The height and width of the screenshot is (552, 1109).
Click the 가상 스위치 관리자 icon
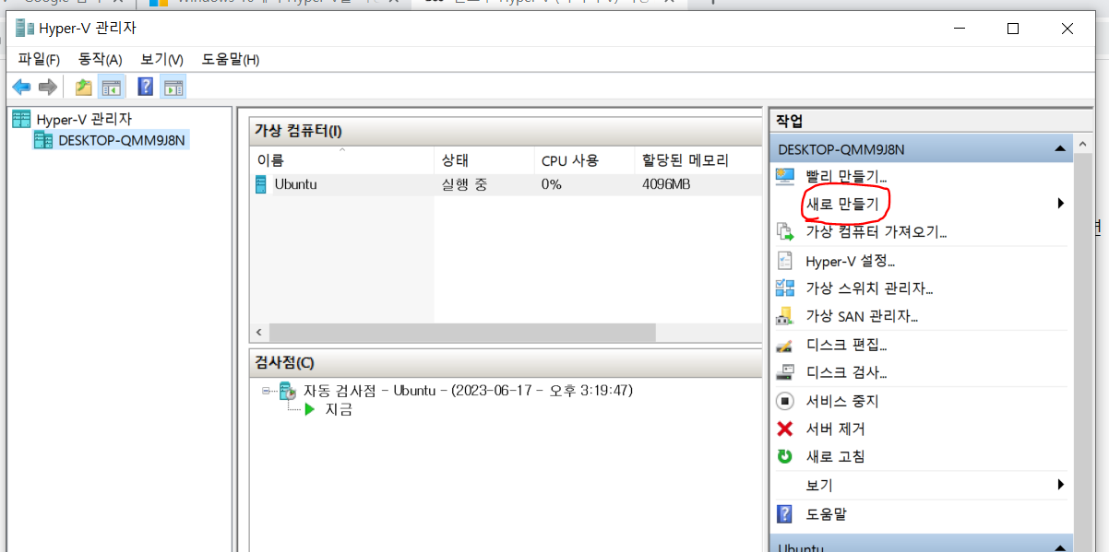[x=785, y=288]
